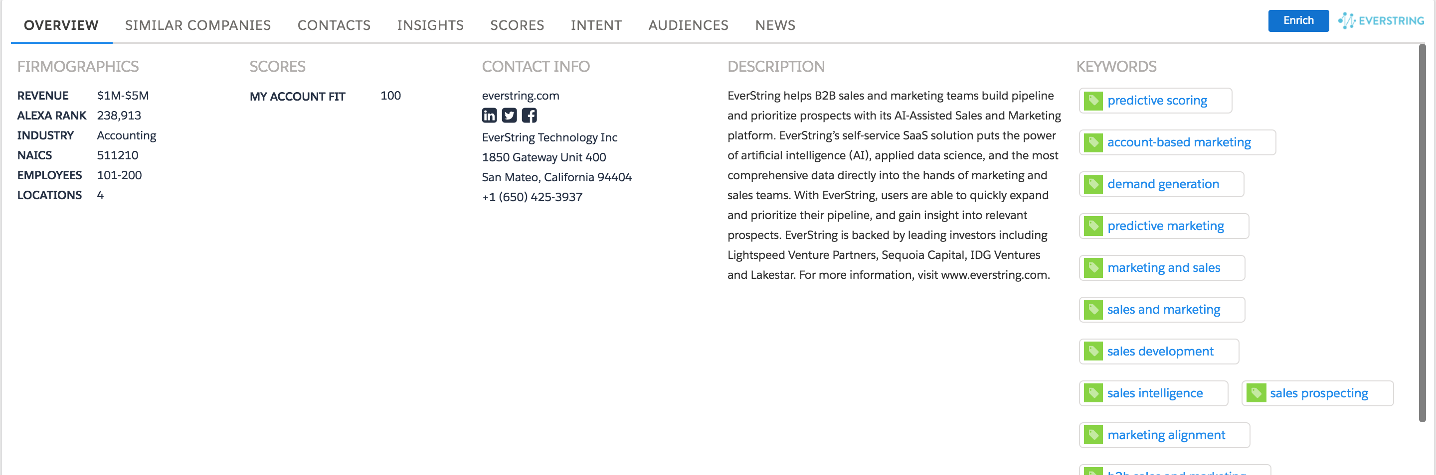Click the sales development keyword link
1436x475 pixels.
(1160, 351)
